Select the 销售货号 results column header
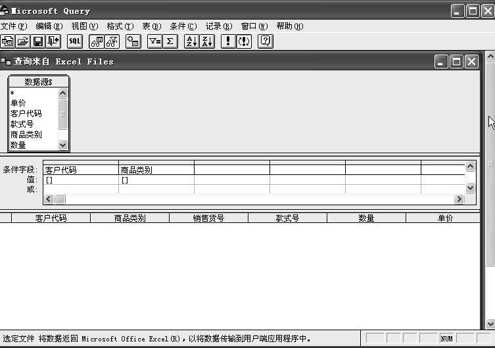The height and width of the screenshot is (348, 495). pyautogui.click(x=208, y=218)
